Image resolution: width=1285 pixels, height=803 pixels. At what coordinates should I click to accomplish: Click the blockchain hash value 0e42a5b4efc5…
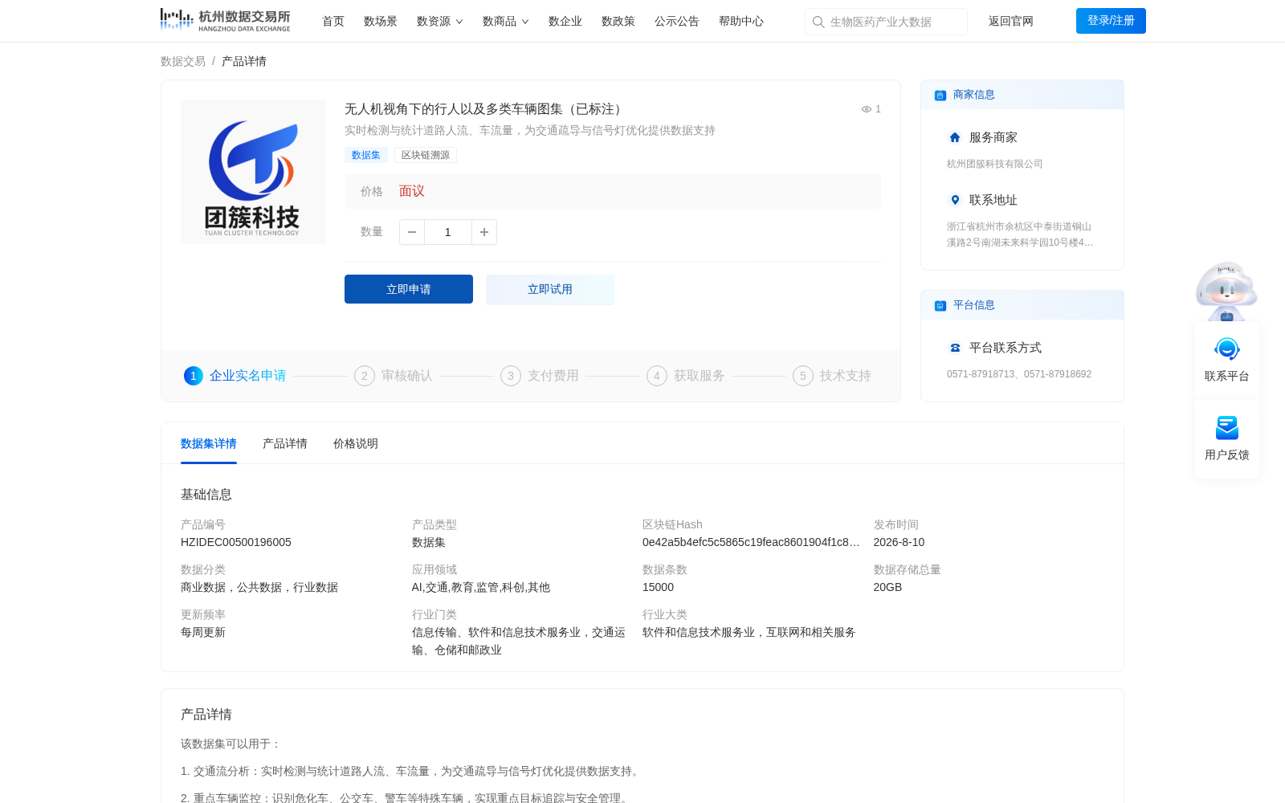751,542
